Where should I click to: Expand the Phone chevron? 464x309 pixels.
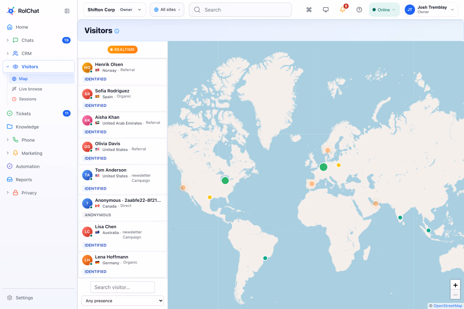pyautogui.click(x=8, y=140)
